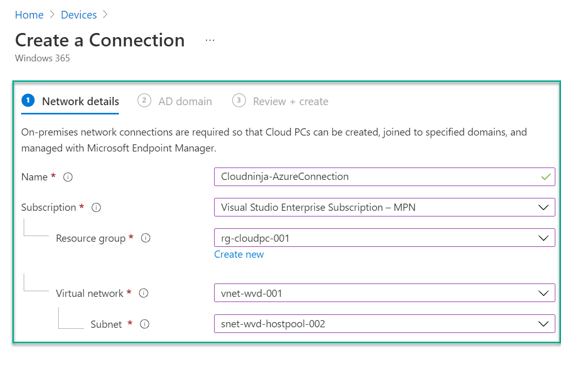Click the Windows 365 subtitle text
Image resolution: width=561 pixels, height=368 pixels.
point(42,58)
